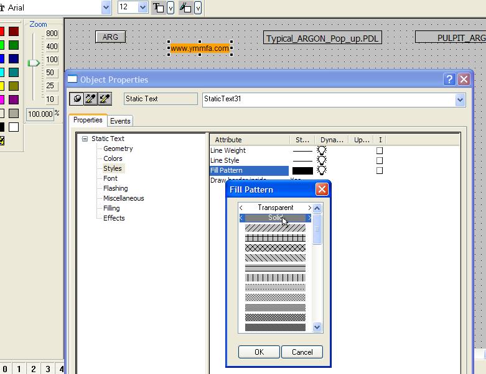Toggle the Fill Pattern indirect checkbox
Image resolution: width=486 pixels, height=374 pixels.
(x=380, y=170)
